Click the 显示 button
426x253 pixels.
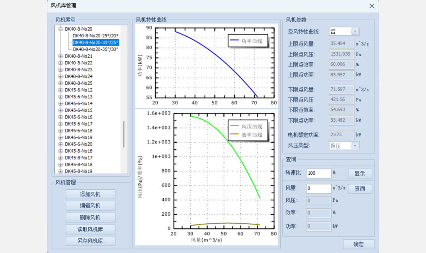tap(360, 173)
